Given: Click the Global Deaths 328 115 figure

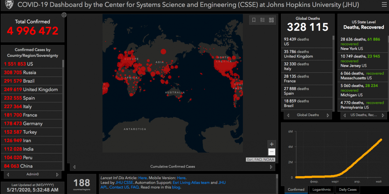Looking at the screenshot, I should click(x=308, y=27).
